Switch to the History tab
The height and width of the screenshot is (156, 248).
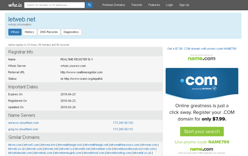[29, 32]
